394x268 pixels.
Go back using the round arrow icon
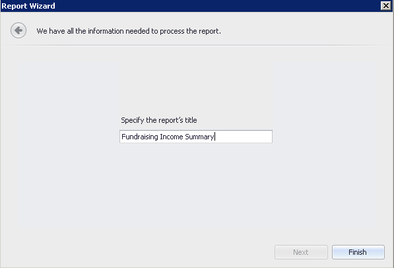pyautogui.click(x=18, y=30)
